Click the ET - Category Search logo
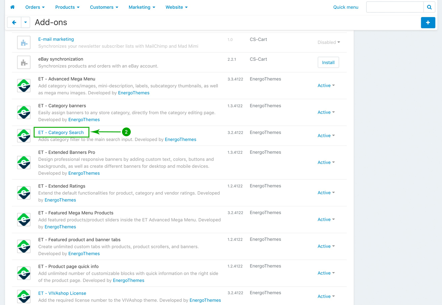 click(x=24, y=136)
